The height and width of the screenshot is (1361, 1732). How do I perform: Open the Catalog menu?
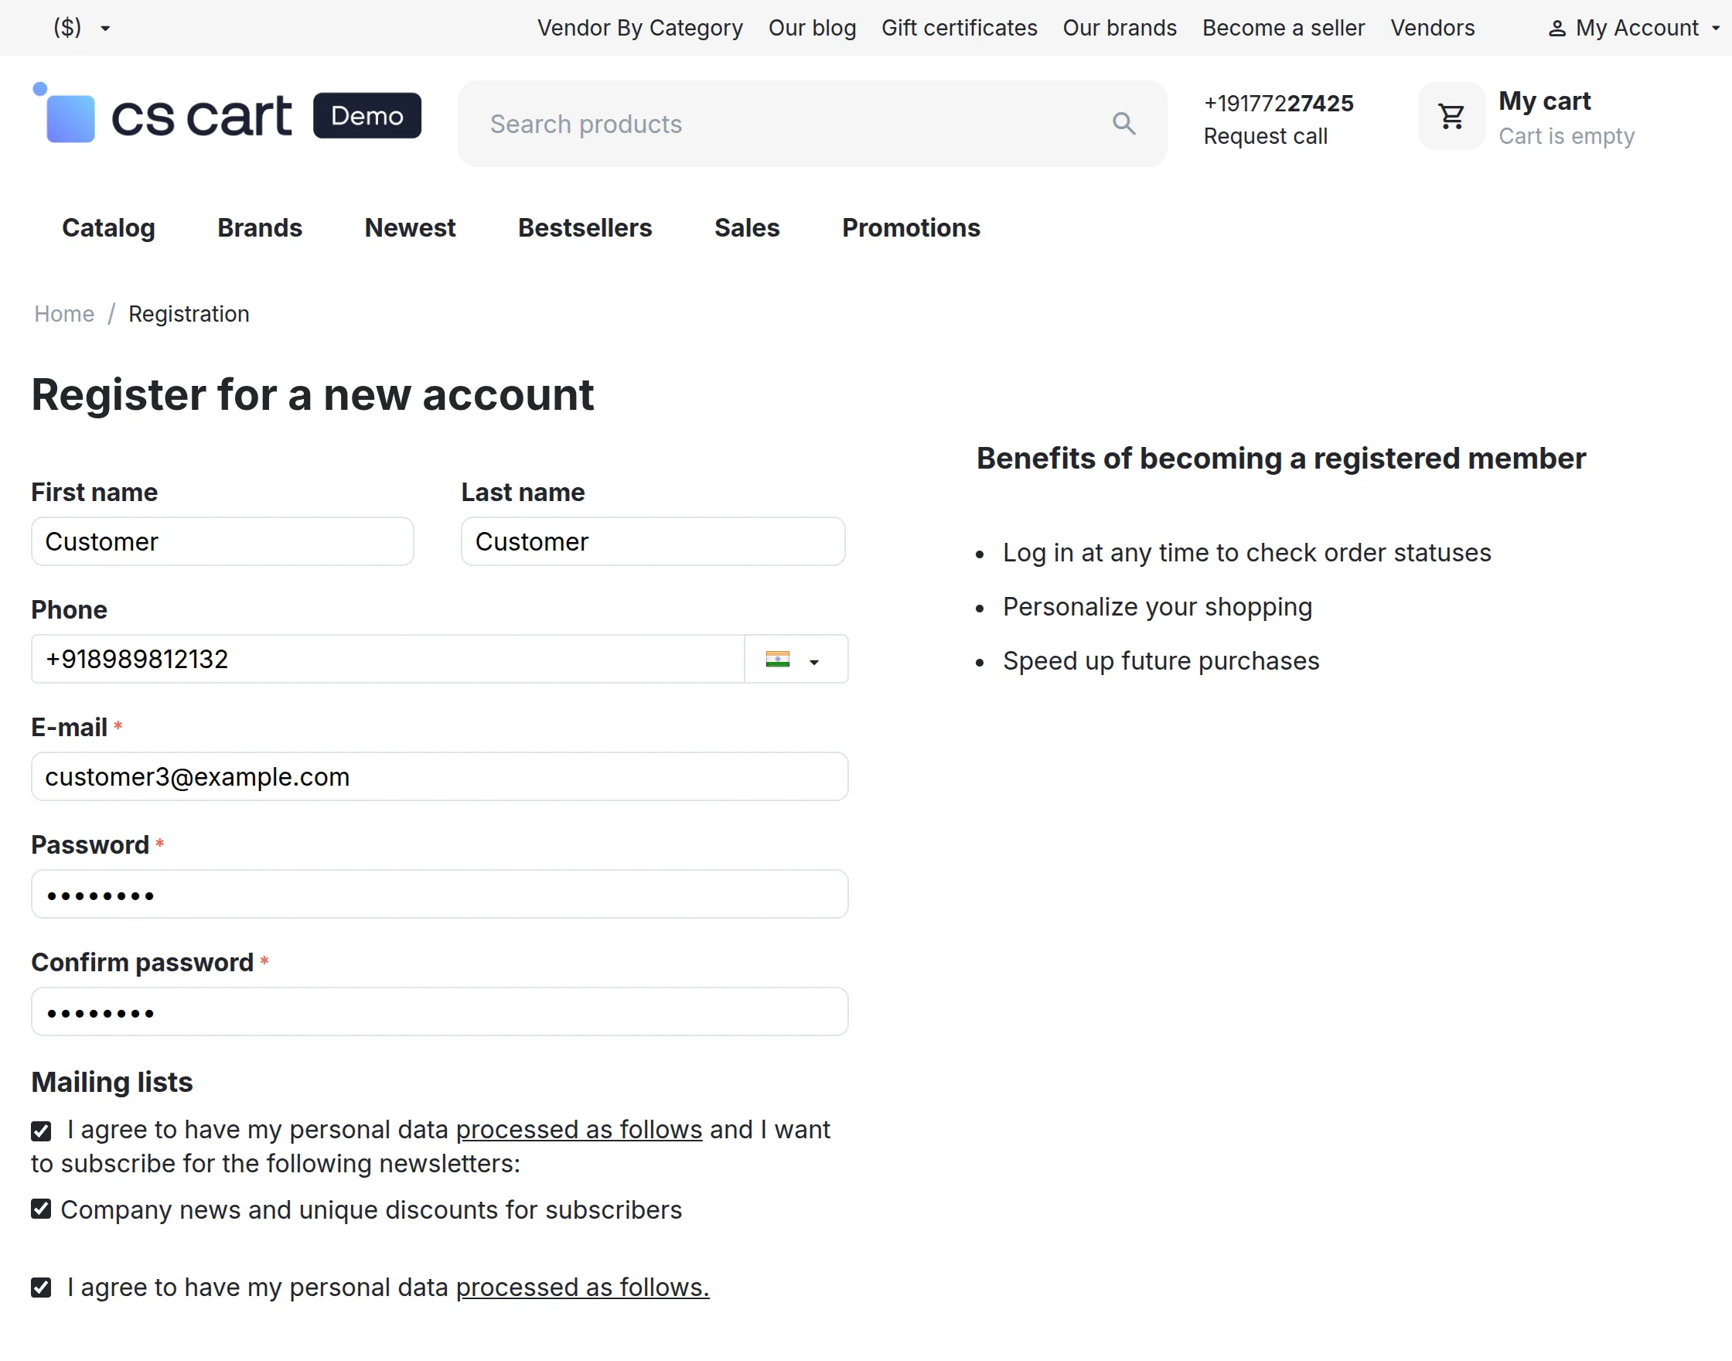click(x=108, y=228)
